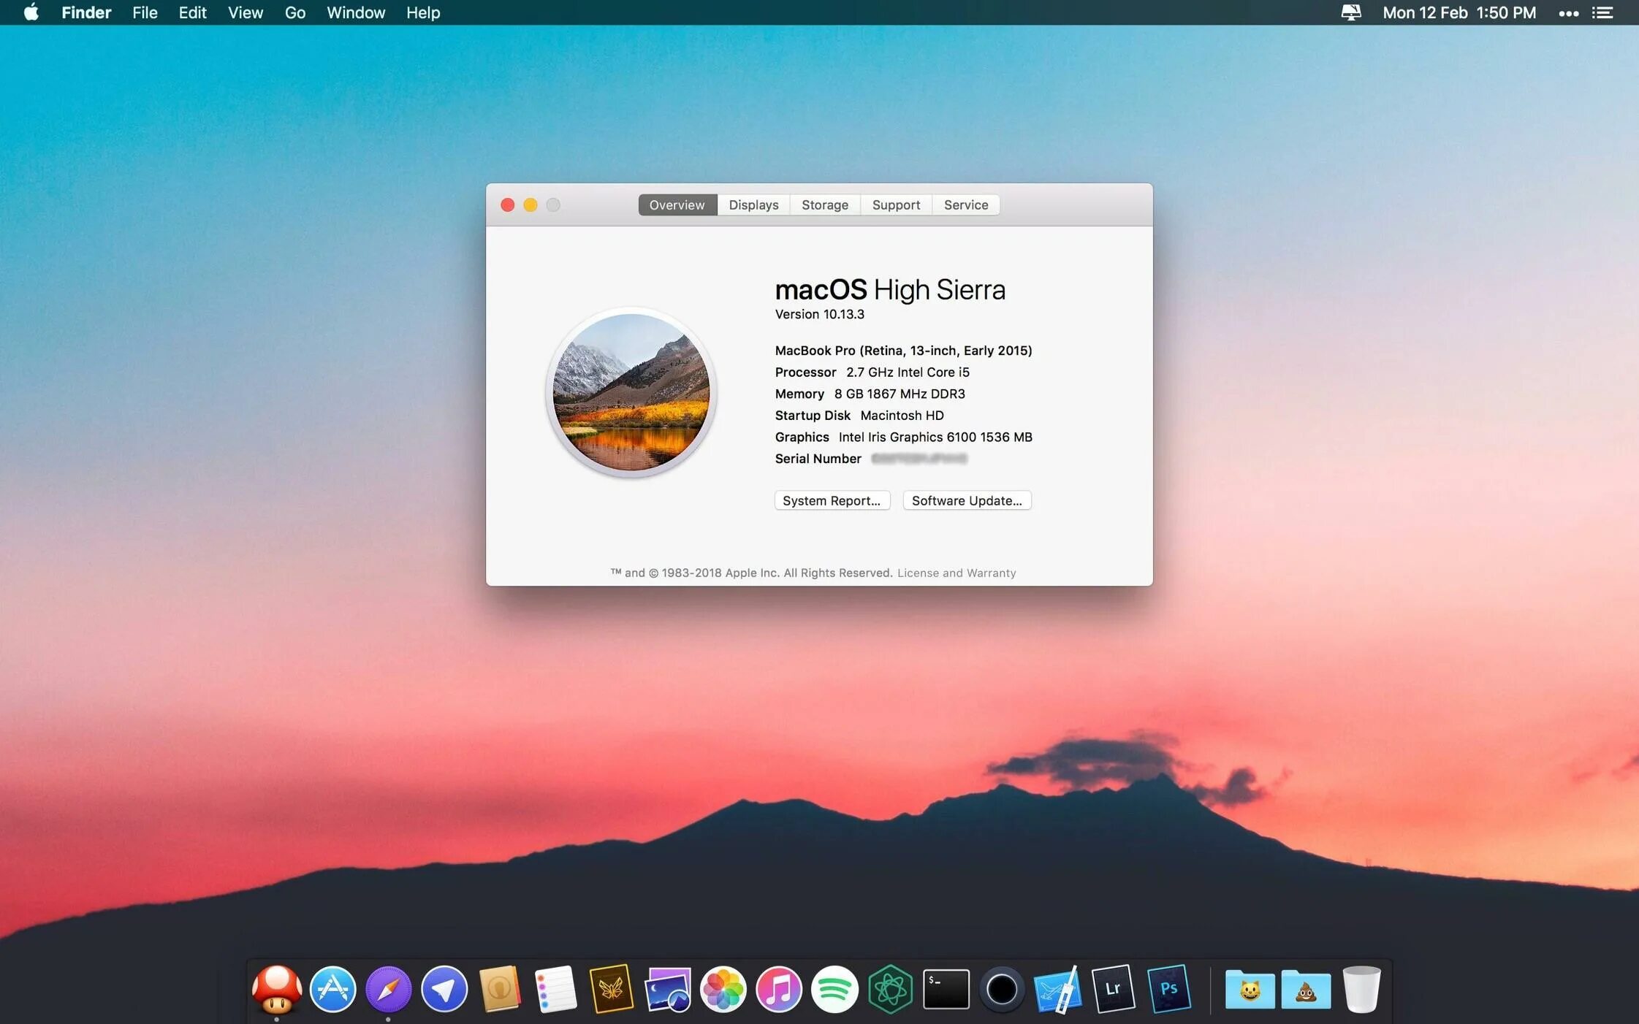1639x1024 pixels.
Task: Switch to the Displays tab
Action: [753, 205]
